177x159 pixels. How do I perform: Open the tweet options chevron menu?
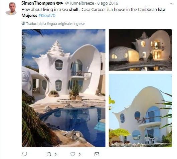click(171, 4)
